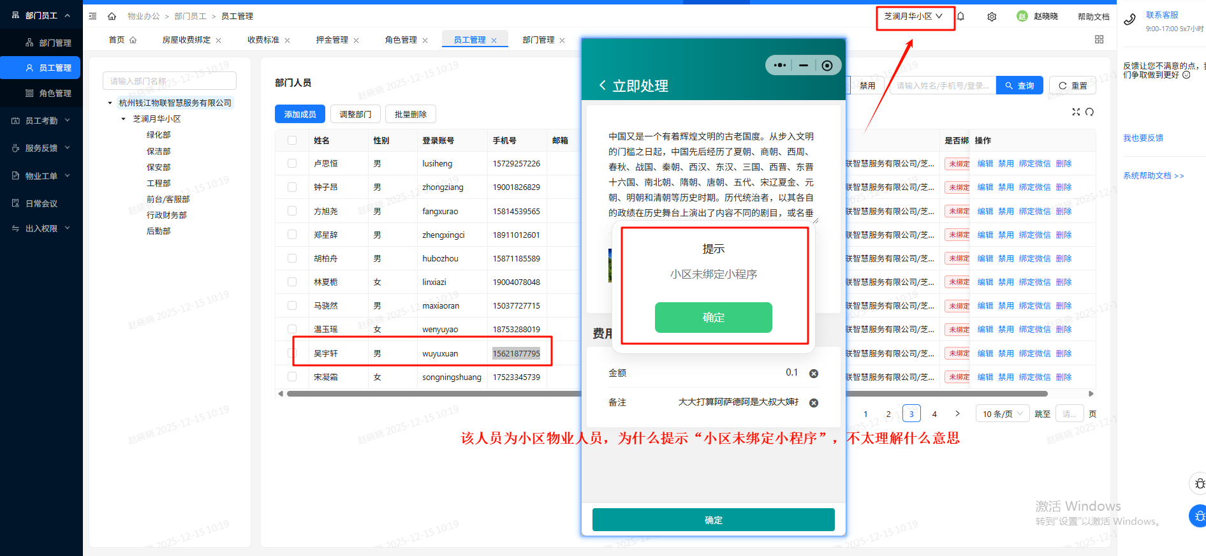Image resolution: width=1206 pixels, height=556 pixels.
Task: Clear the 金额 field with X icon
Action: (814, 374)
